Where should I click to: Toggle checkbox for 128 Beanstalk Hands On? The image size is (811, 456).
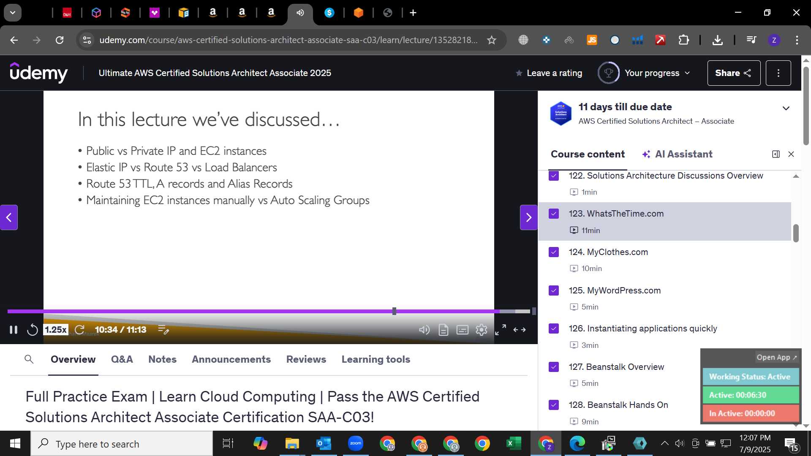point(554,405)
